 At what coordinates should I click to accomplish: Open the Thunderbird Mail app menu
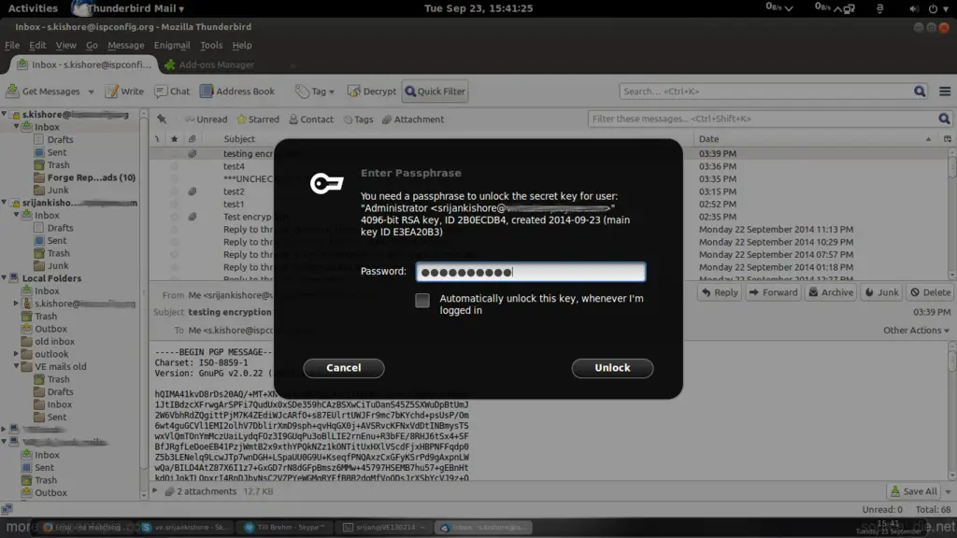128,7
